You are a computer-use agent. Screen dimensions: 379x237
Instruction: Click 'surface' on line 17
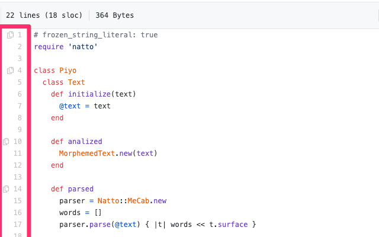point(233,225)
